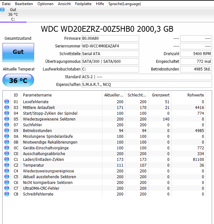Click status orb for Wiederzuweisungsereignisse row

(7, 171)
